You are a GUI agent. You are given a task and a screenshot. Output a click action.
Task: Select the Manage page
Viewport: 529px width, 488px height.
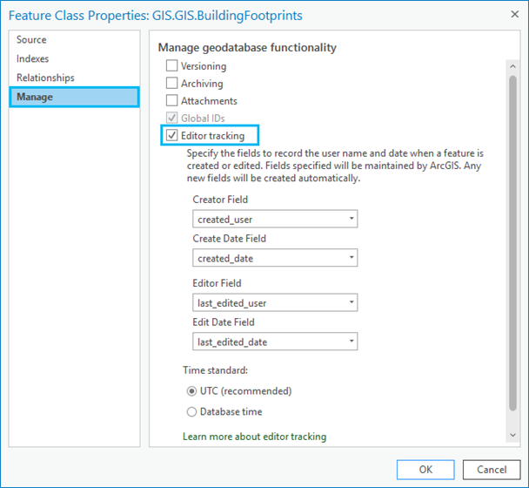35,97
